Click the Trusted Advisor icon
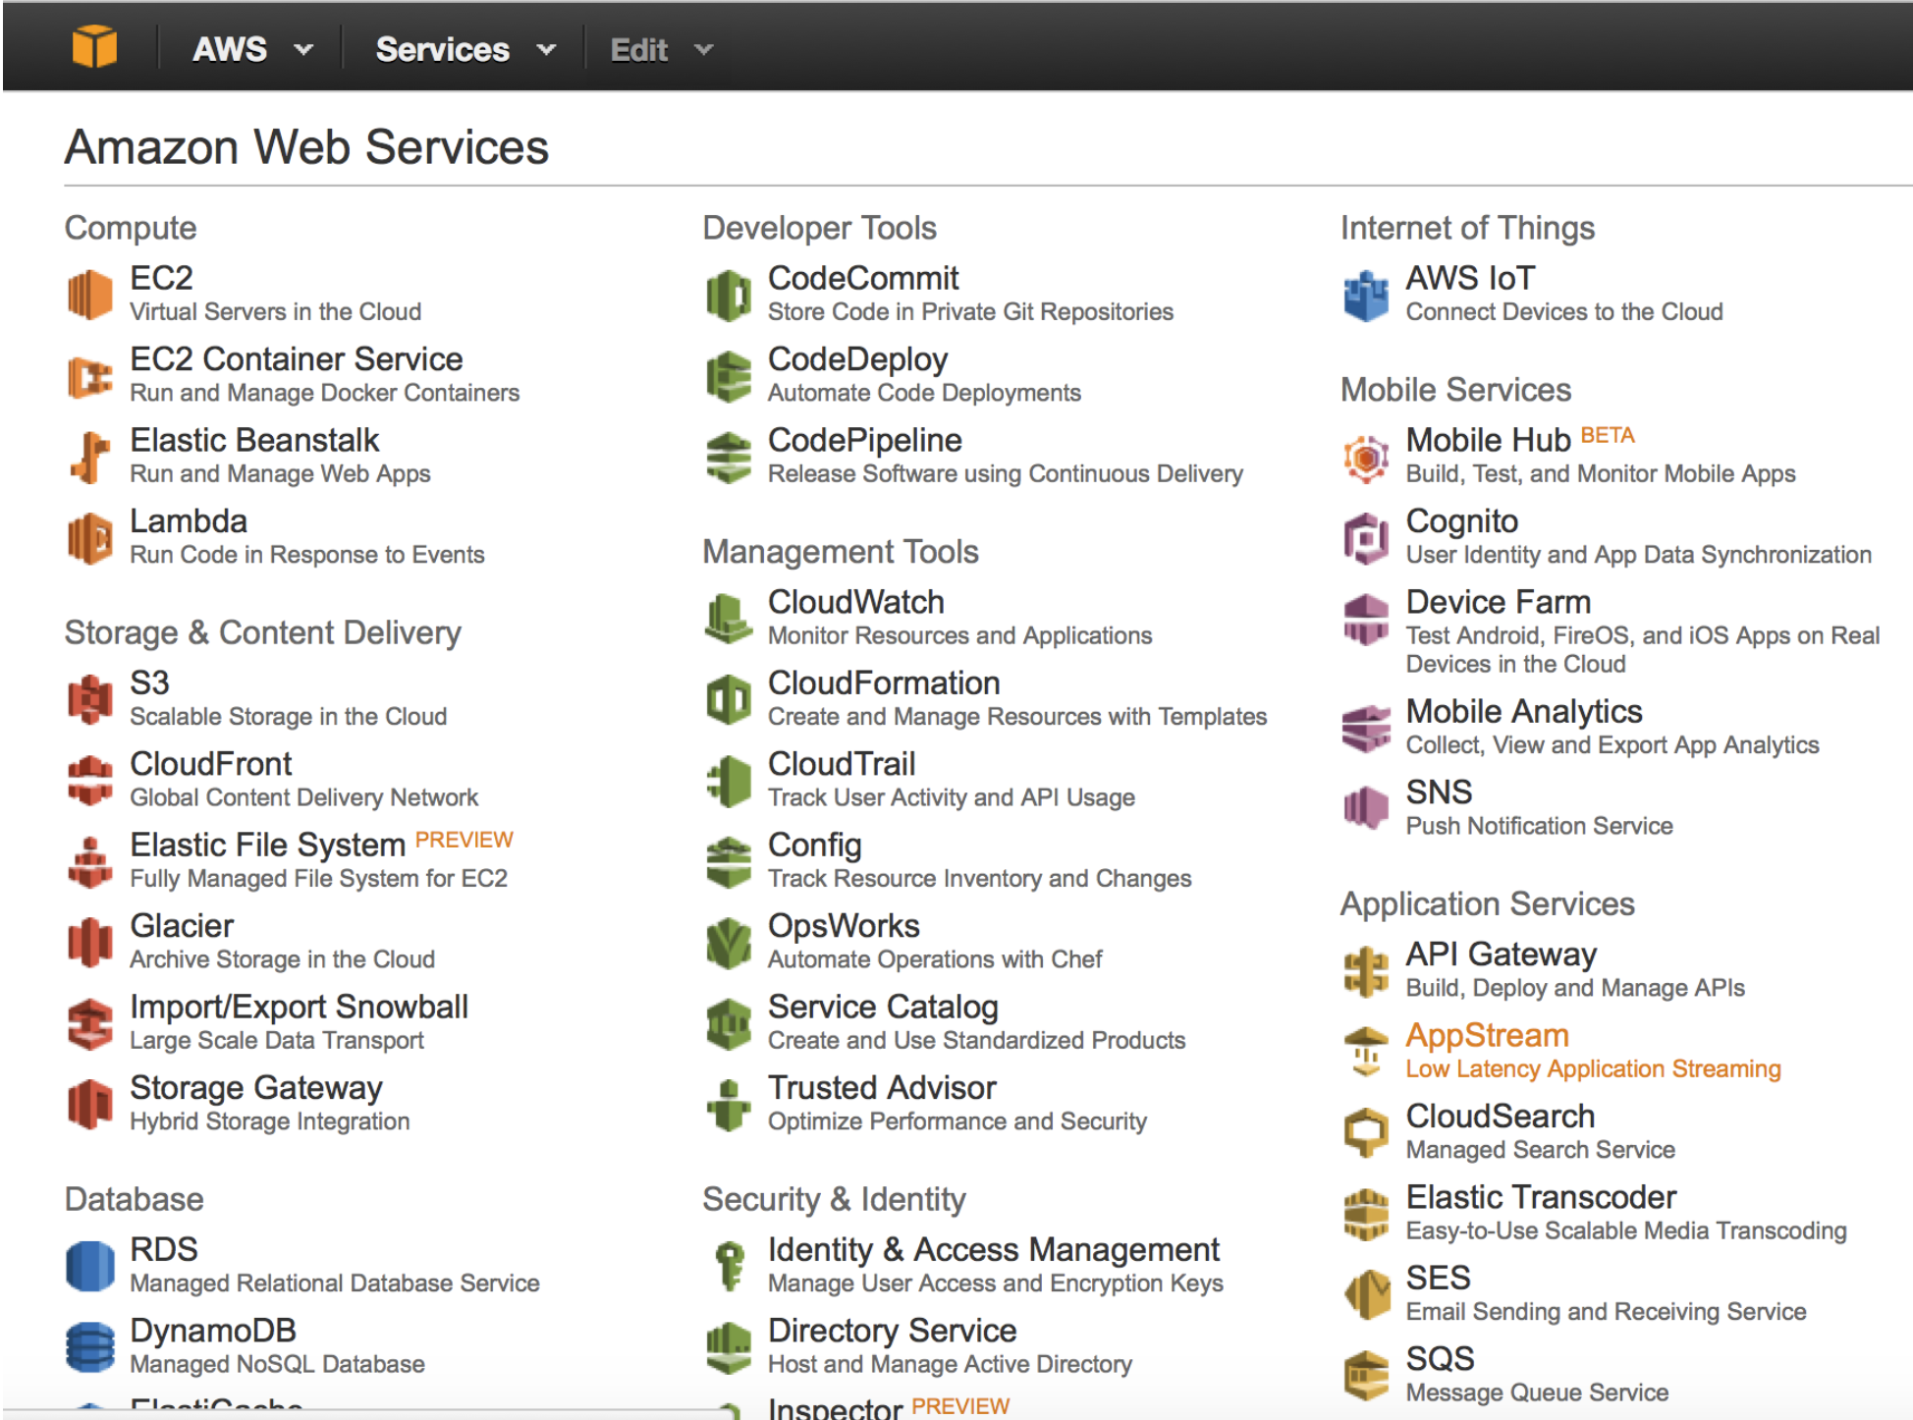Viewport: 1913px width, 1420px height. coord(729,1105)
